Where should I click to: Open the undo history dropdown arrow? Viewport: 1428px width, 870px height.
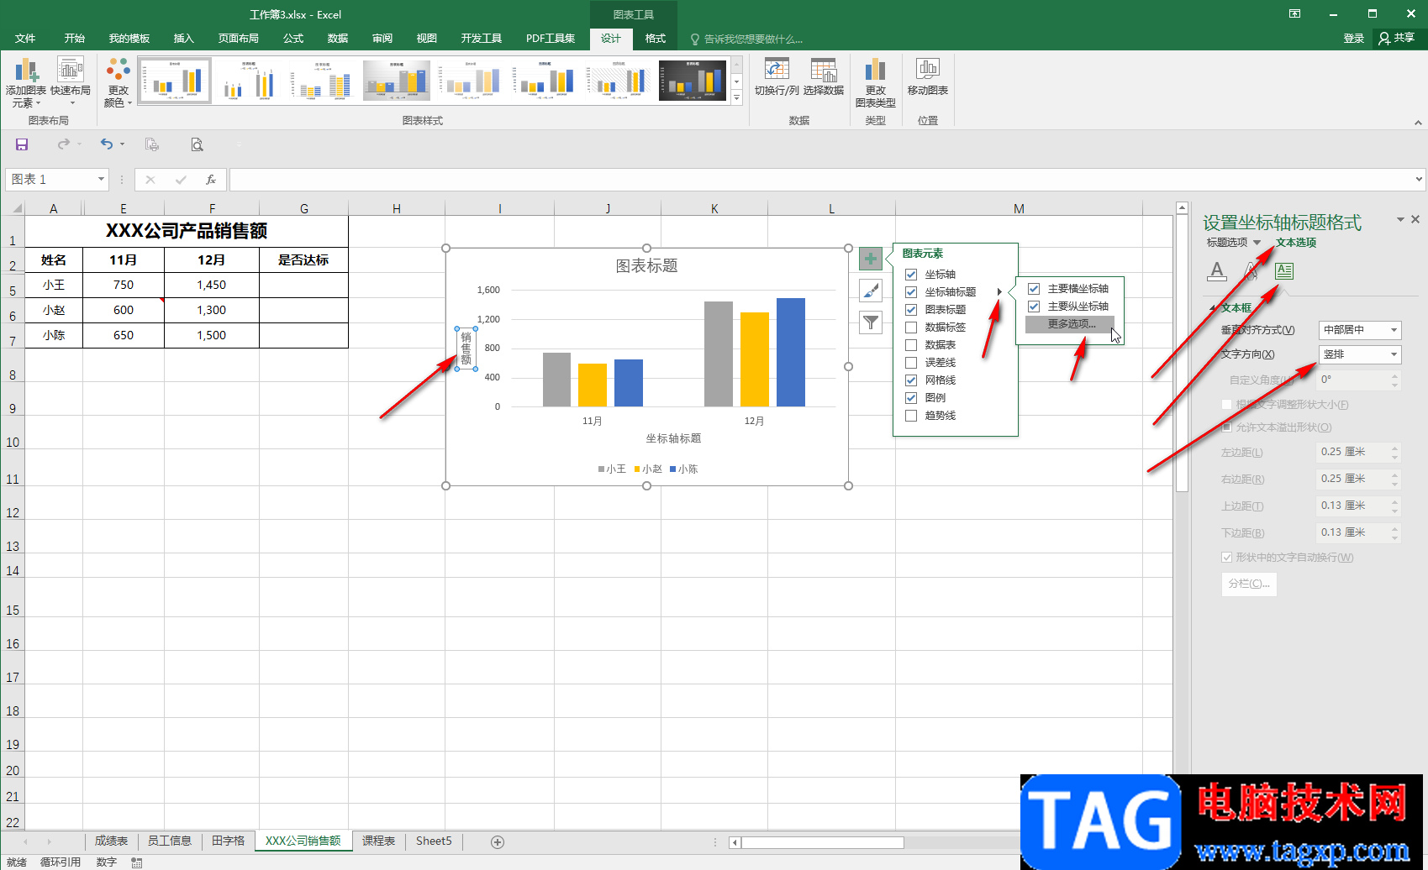[x=122, y=144]
